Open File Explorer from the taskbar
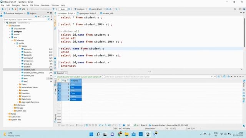The height and width of the screenshot is (138, 246). pyautogui.click(x=126, y=134)
